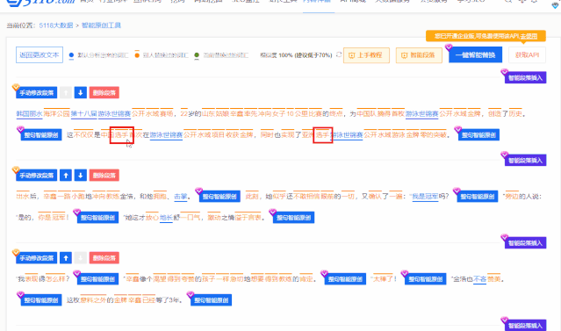The image size is (561, 331).
Task: Click the orange 别人替换过的词汇 legend dot
Action: coord(137,55)
